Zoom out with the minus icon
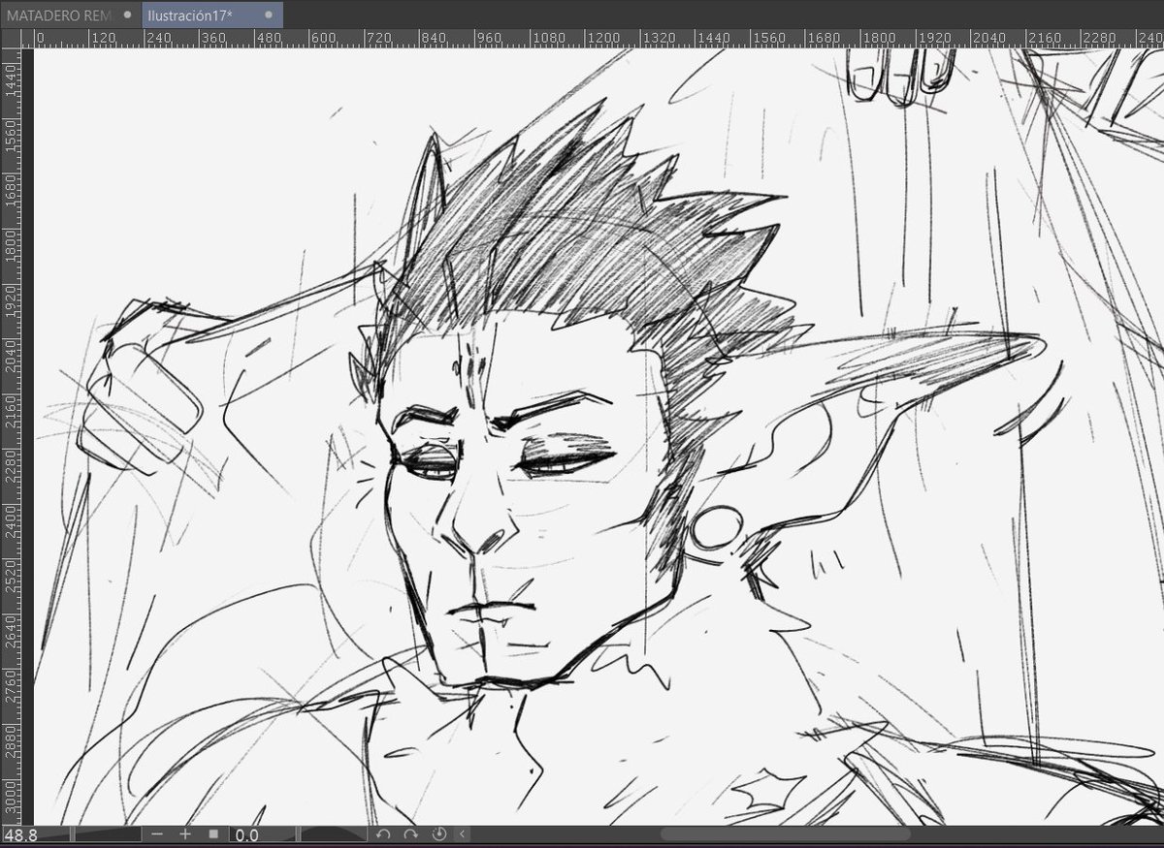 pyautogui.click(x=157, y=834)
